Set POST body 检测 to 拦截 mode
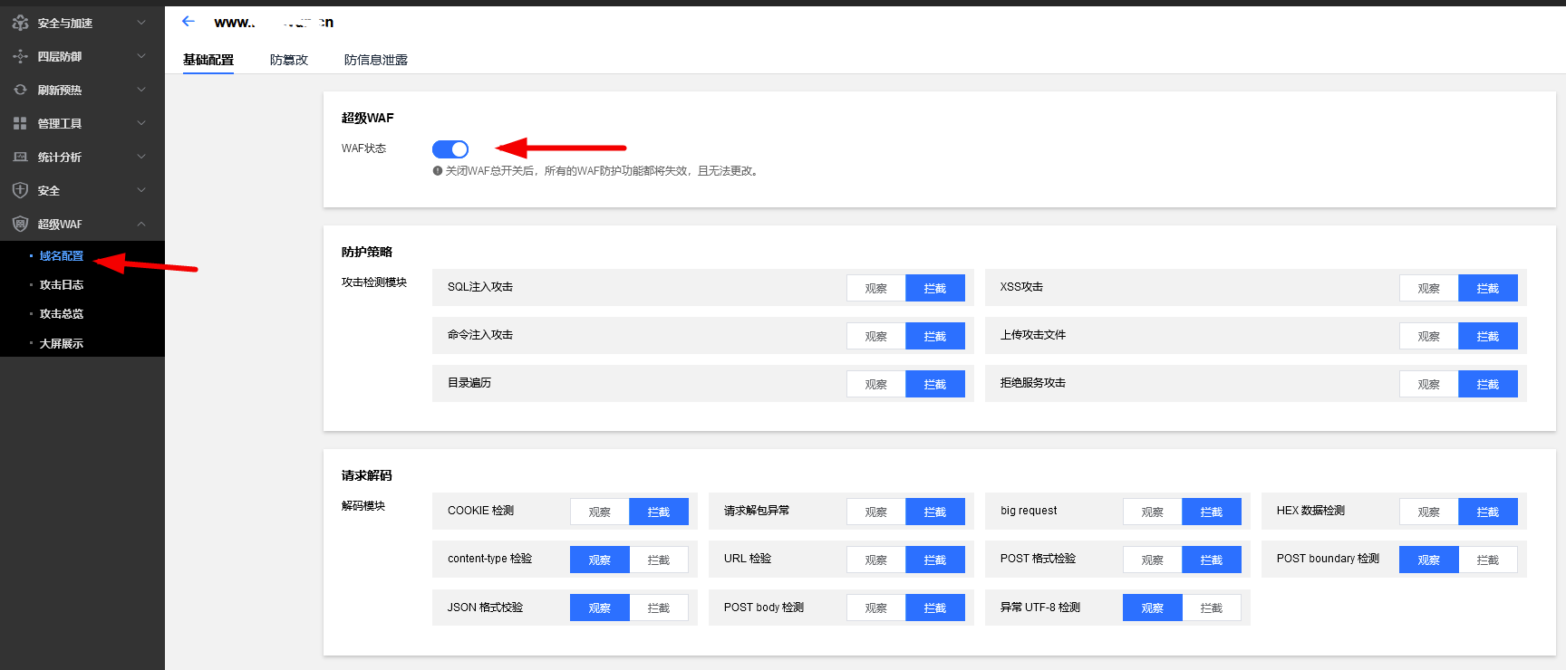This screenshot has height=670, width=1566. click(x=935, y=608)
